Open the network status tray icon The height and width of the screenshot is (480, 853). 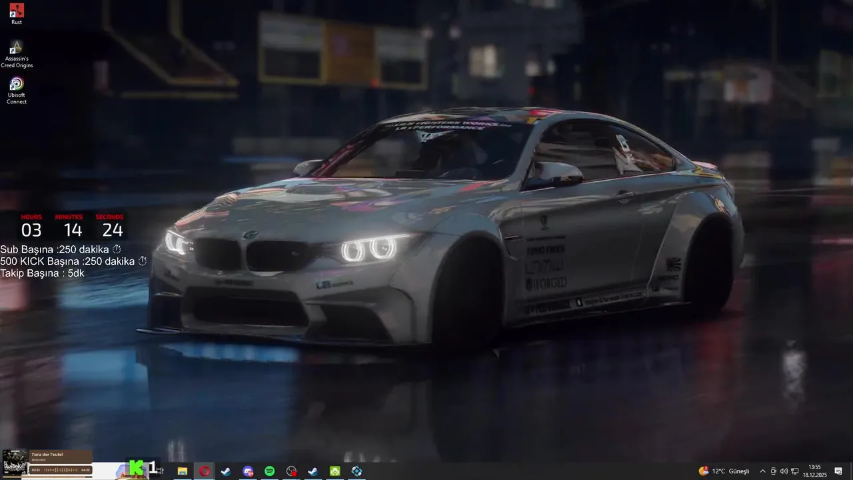click(794, 471)
